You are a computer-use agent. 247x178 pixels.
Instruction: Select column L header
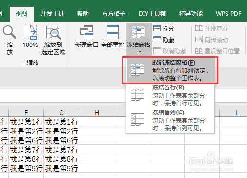tap(233, 112)
